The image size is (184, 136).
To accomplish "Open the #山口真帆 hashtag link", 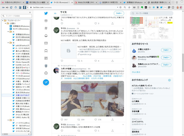I will pyautogui.click(x=87, y=76).
